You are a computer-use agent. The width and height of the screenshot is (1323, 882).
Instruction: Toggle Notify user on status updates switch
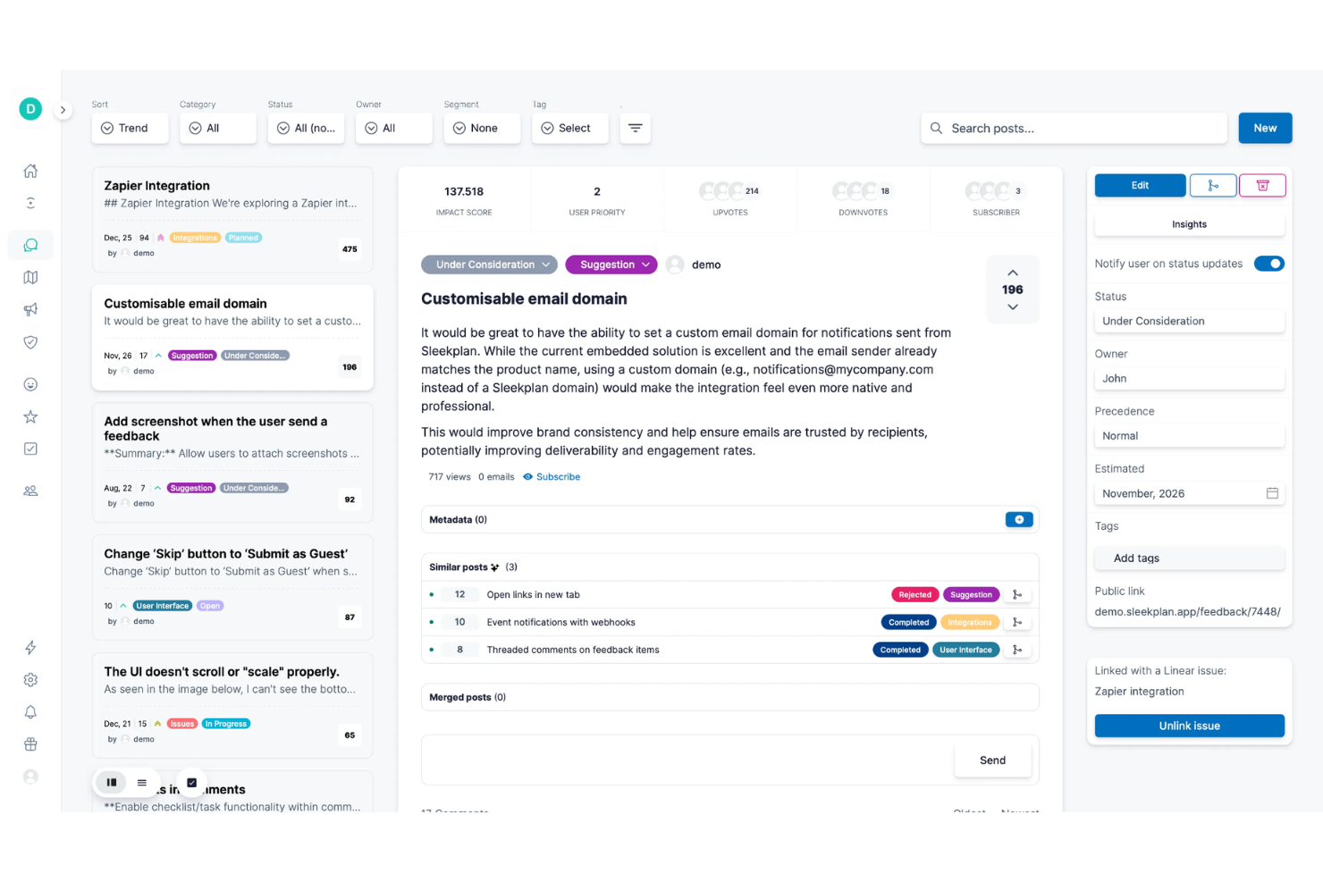(1269, 264)
